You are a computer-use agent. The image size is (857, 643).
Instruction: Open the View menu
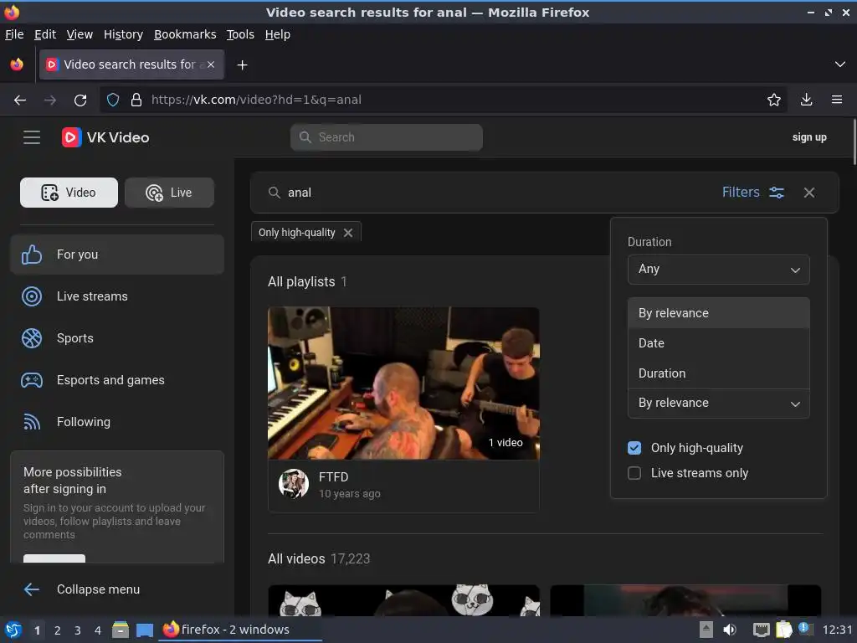(80, 34)
